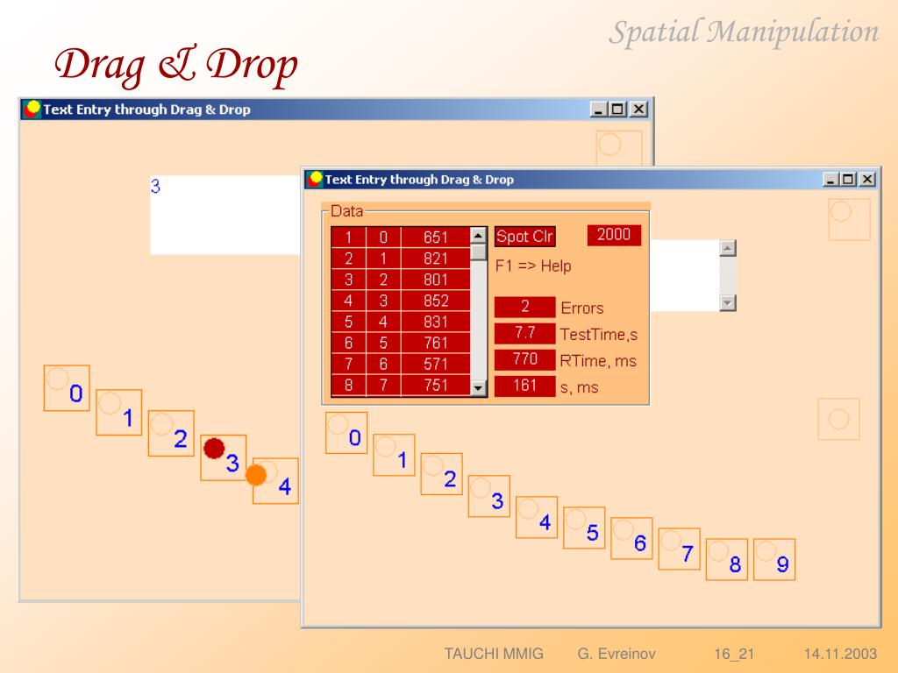Click the Errors value field showing 2
The image size is (898, 673).
(525, 307)
